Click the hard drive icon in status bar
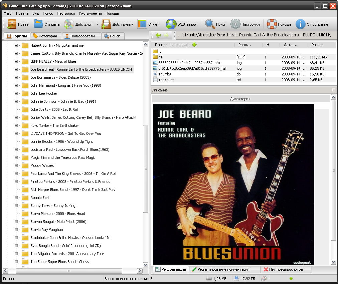 point(209,279)
